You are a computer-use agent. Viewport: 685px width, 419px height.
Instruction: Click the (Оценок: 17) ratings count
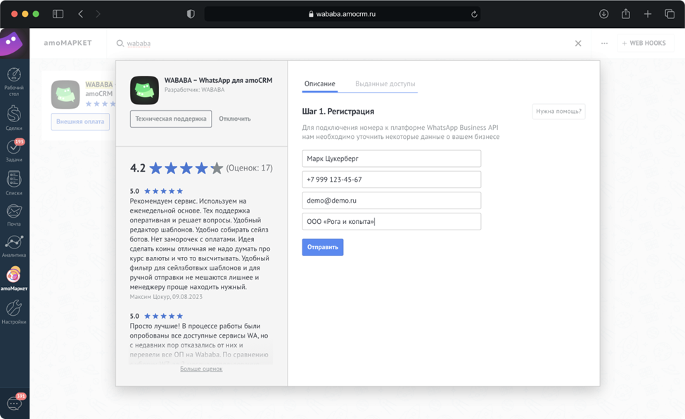click(249, 168)
